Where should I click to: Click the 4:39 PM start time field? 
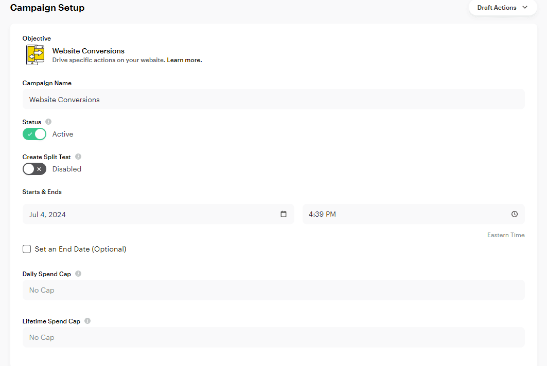point(401,215)
